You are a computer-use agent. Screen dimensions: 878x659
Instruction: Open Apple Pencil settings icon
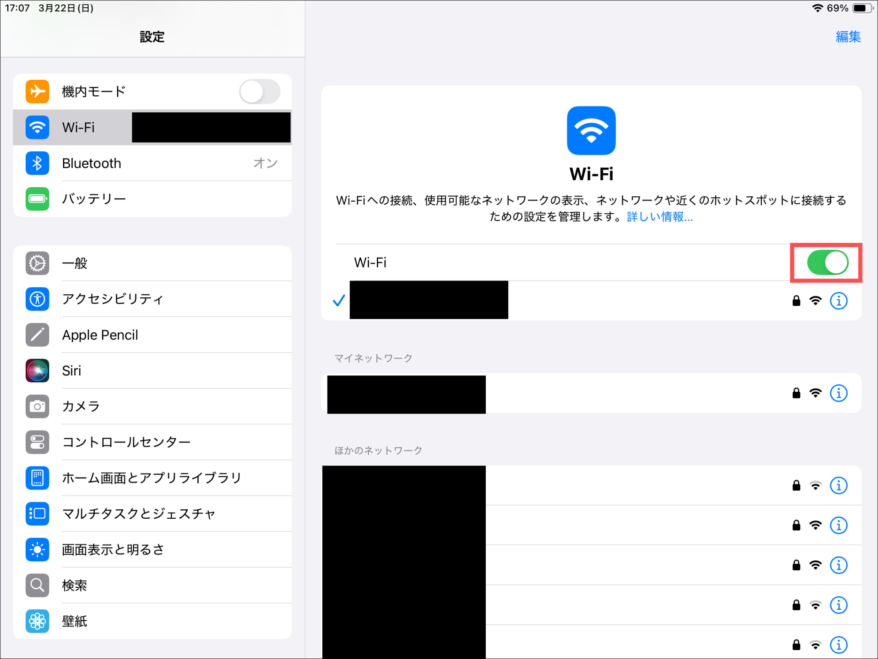(x=37, y=335)
